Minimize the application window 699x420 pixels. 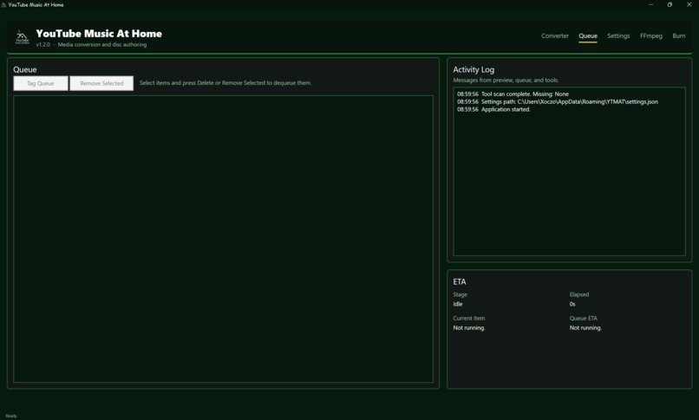[x=650, y=4]
